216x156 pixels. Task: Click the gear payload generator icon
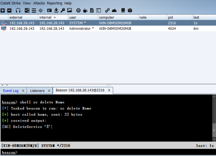(78, 11)
